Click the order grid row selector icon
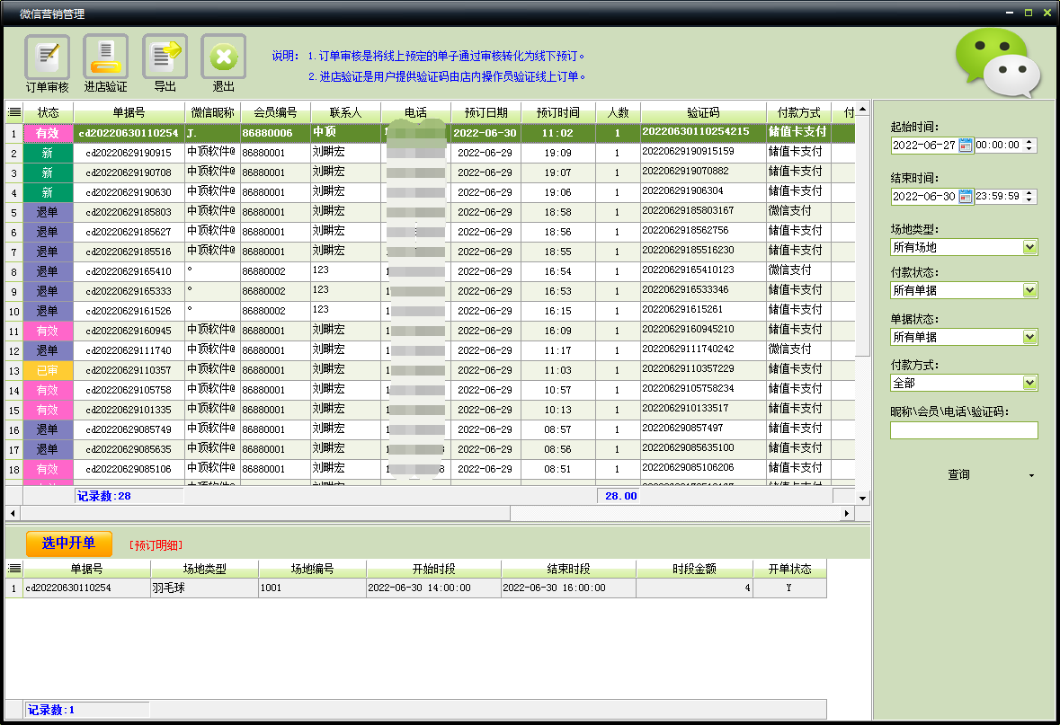This screenshot has height=725, width=1060. (x=14, y=112)
